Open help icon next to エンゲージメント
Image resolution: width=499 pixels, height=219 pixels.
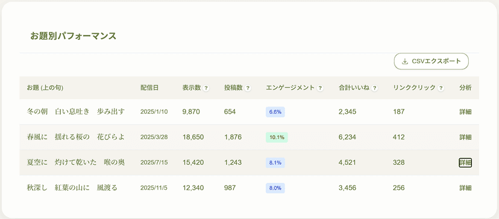(320, 88)
